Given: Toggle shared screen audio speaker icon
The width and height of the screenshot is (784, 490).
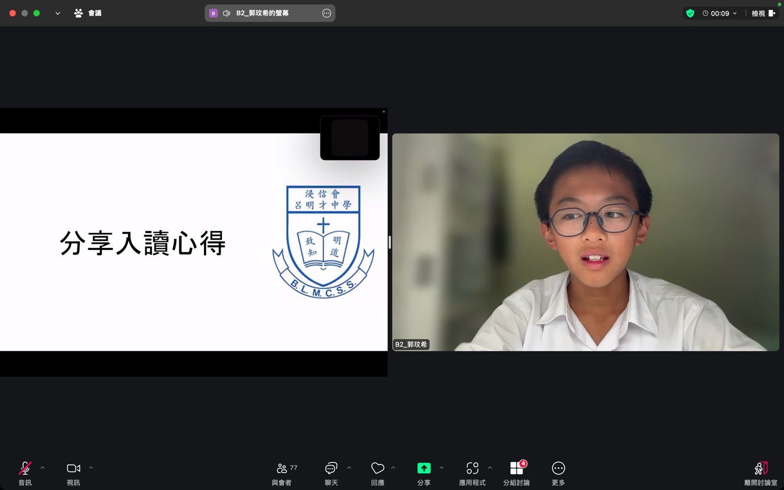Looking at the screenshot, I should tap(226, 13).
